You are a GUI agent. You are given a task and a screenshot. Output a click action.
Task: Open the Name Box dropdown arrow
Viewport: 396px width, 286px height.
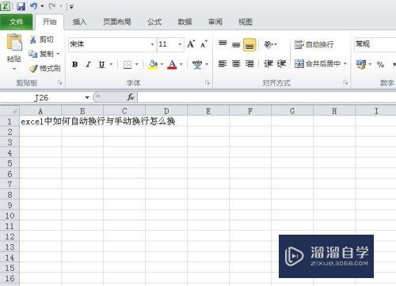pyautogui.click(x=87, y=98)
